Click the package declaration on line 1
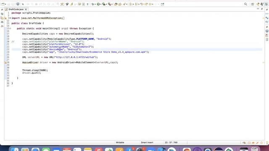Screen dimensions: 269x151 tap(31, 13)
